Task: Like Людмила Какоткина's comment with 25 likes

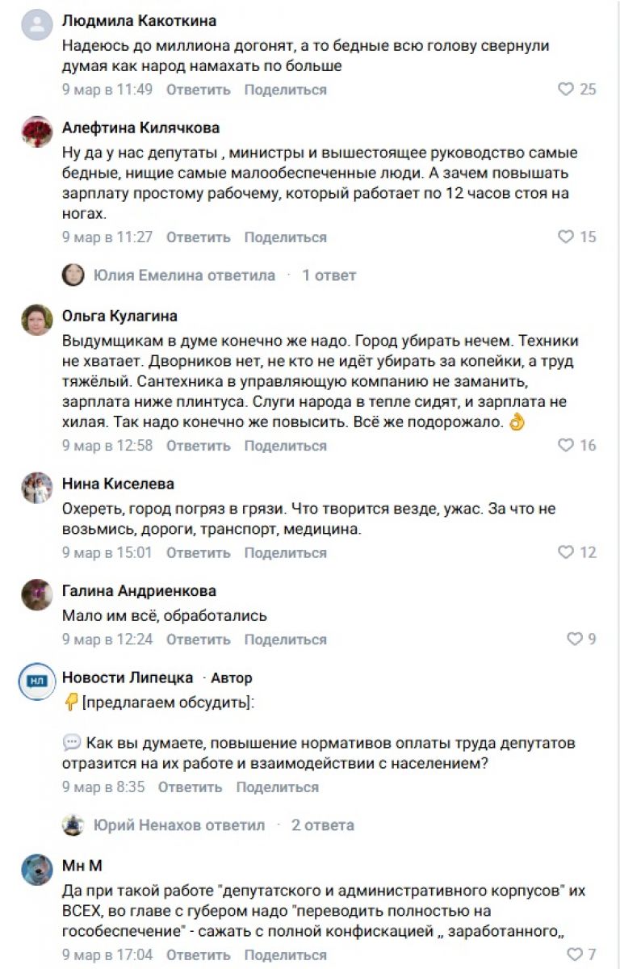Action: coord(566,90)
